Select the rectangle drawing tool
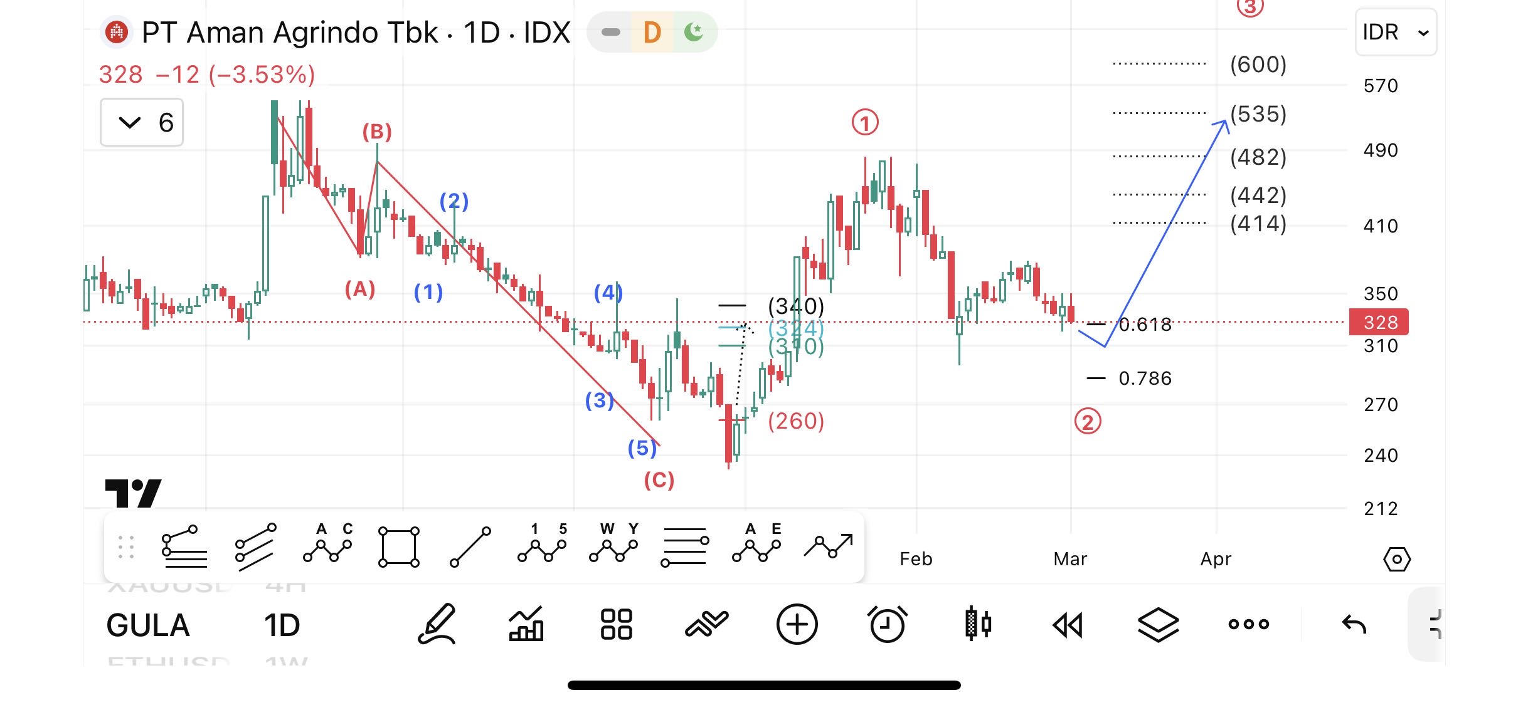Viewport: 1528px width, 705px height. tap(399, 547)
